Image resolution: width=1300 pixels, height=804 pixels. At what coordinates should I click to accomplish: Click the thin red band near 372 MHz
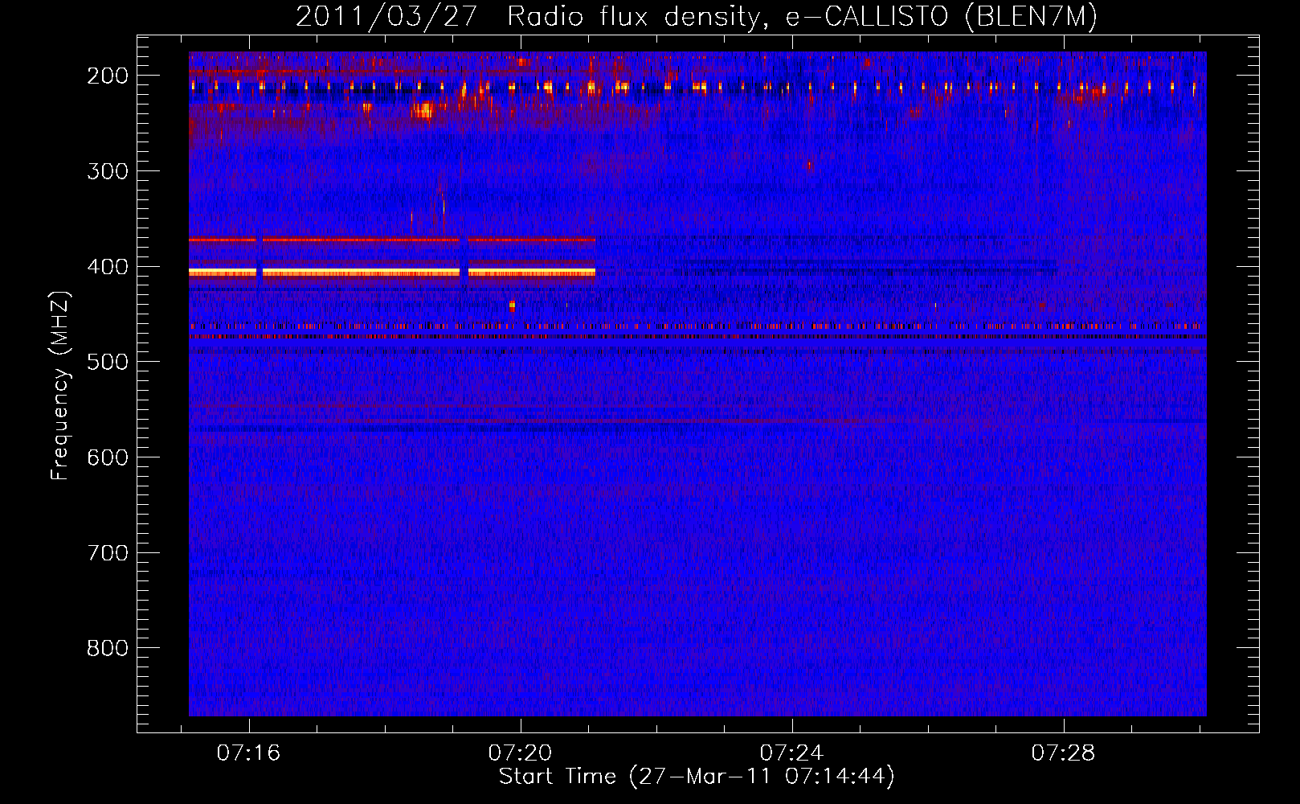coord(392,240)
